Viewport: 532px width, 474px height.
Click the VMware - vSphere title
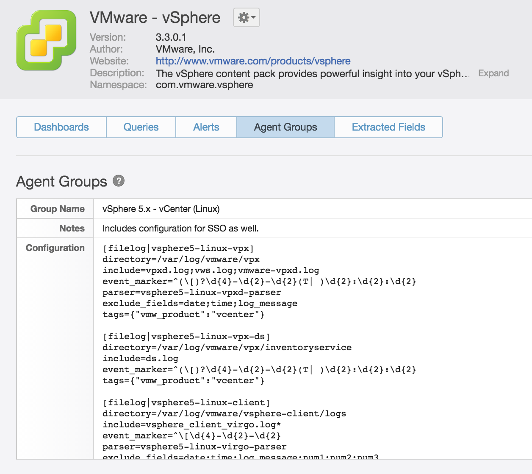click(x=155, y=18)
